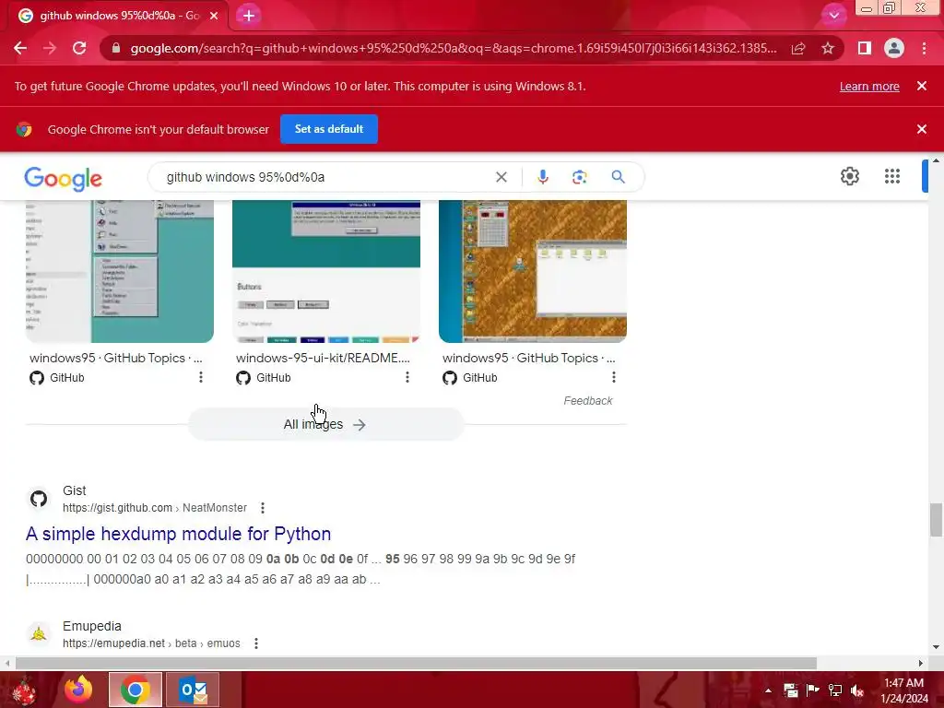Open first windows95 GitHub Topics thumbnail
The height and width of the screenshot is (708, 944).
[x=119, y=271]
